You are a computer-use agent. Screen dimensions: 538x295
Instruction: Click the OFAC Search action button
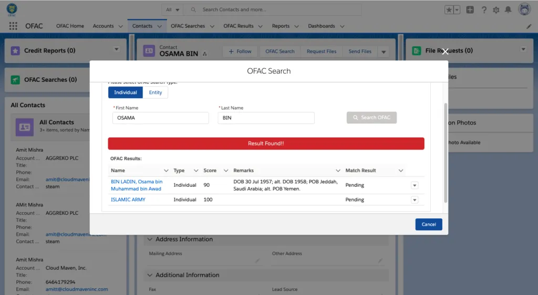pyautogui.click(x=280, y=51)
